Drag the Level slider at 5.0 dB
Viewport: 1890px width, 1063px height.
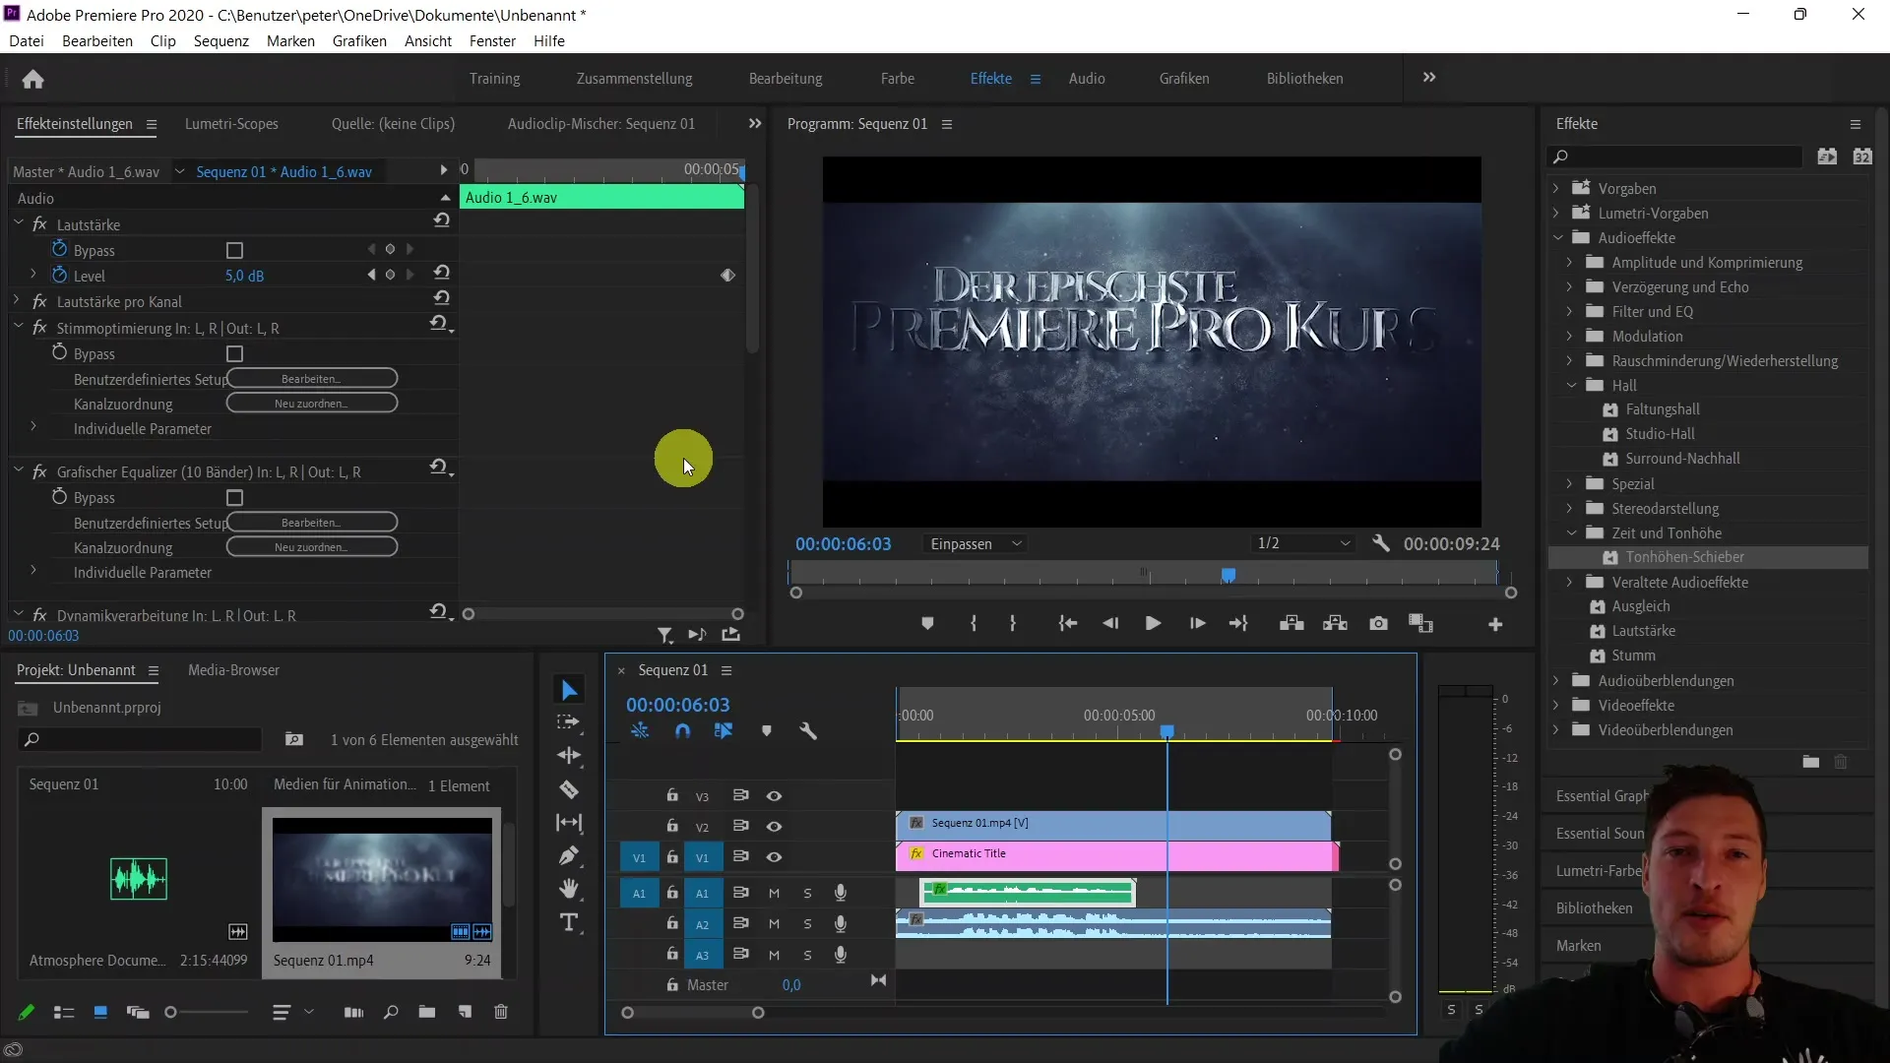pyautogui.click(x=244, y=274)
